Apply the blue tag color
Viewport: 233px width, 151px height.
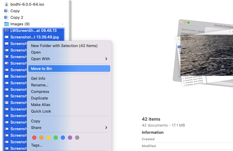coord(63,138)
